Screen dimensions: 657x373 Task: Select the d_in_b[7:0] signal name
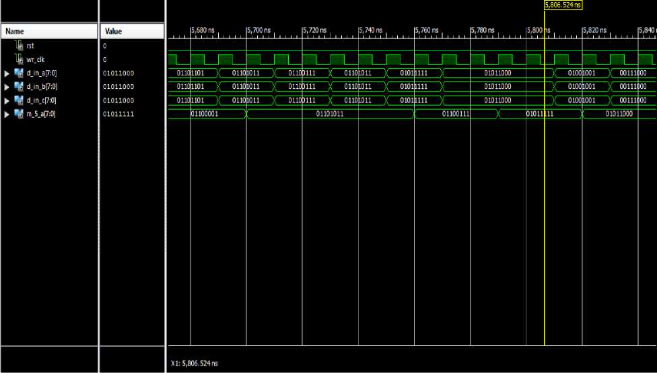coord(42,87)
